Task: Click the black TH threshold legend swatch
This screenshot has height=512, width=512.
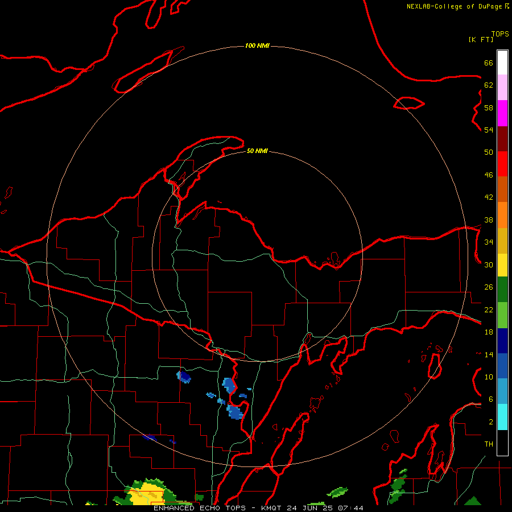Action: 502,443
